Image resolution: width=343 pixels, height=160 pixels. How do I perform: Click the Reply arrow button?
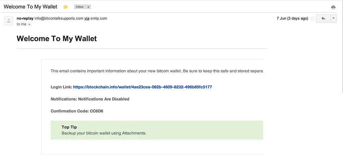pos(323,19)
